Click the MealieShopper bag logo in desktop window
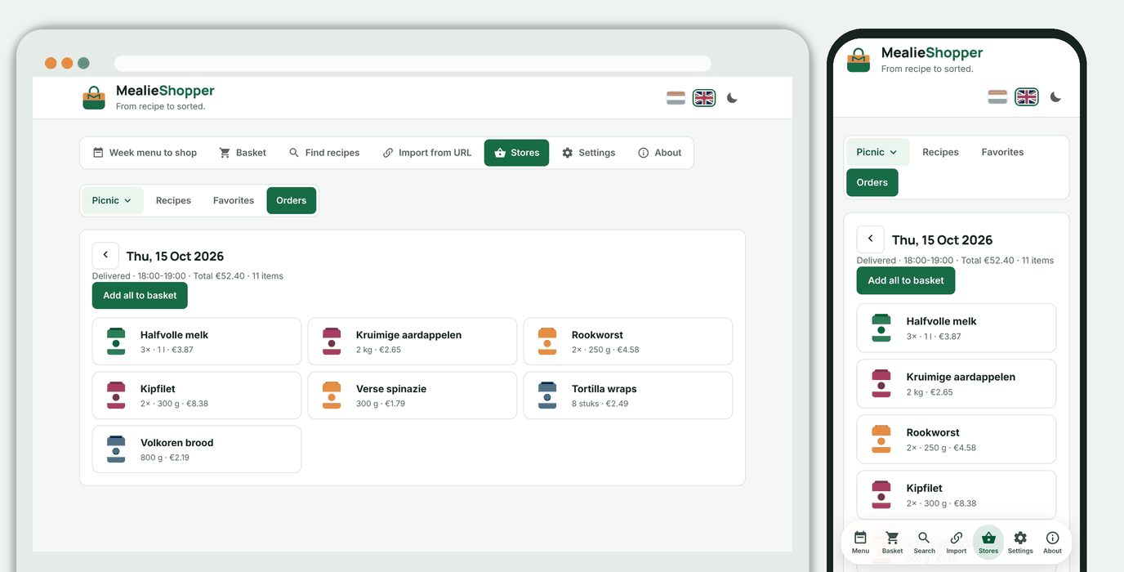 (94, 98)
